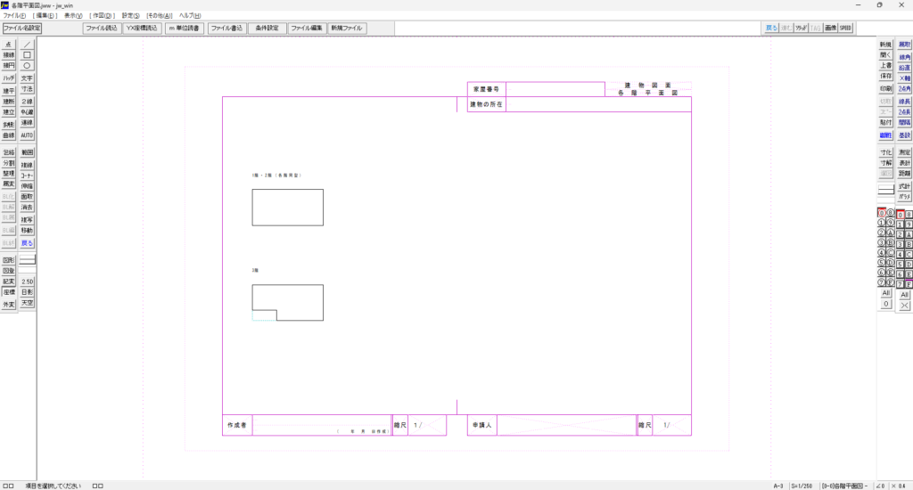
Task: Select the 面取 chamfer tool
Action: 27,197
